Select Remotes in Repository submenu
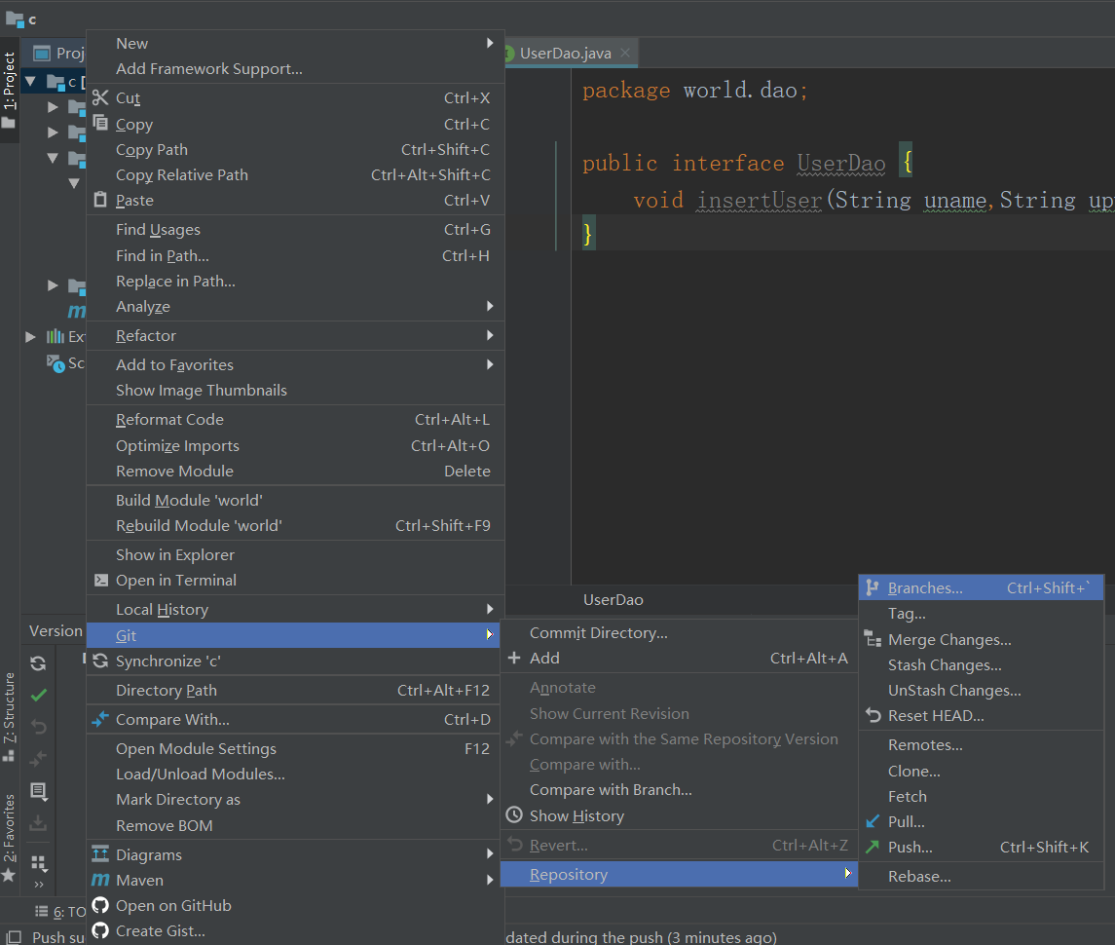Screen dimensions: 1115x945 [981, 745]
